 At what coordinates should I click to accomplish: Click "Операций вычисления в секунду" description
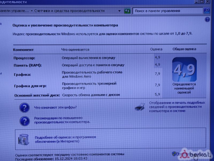(x=89, y=58)
